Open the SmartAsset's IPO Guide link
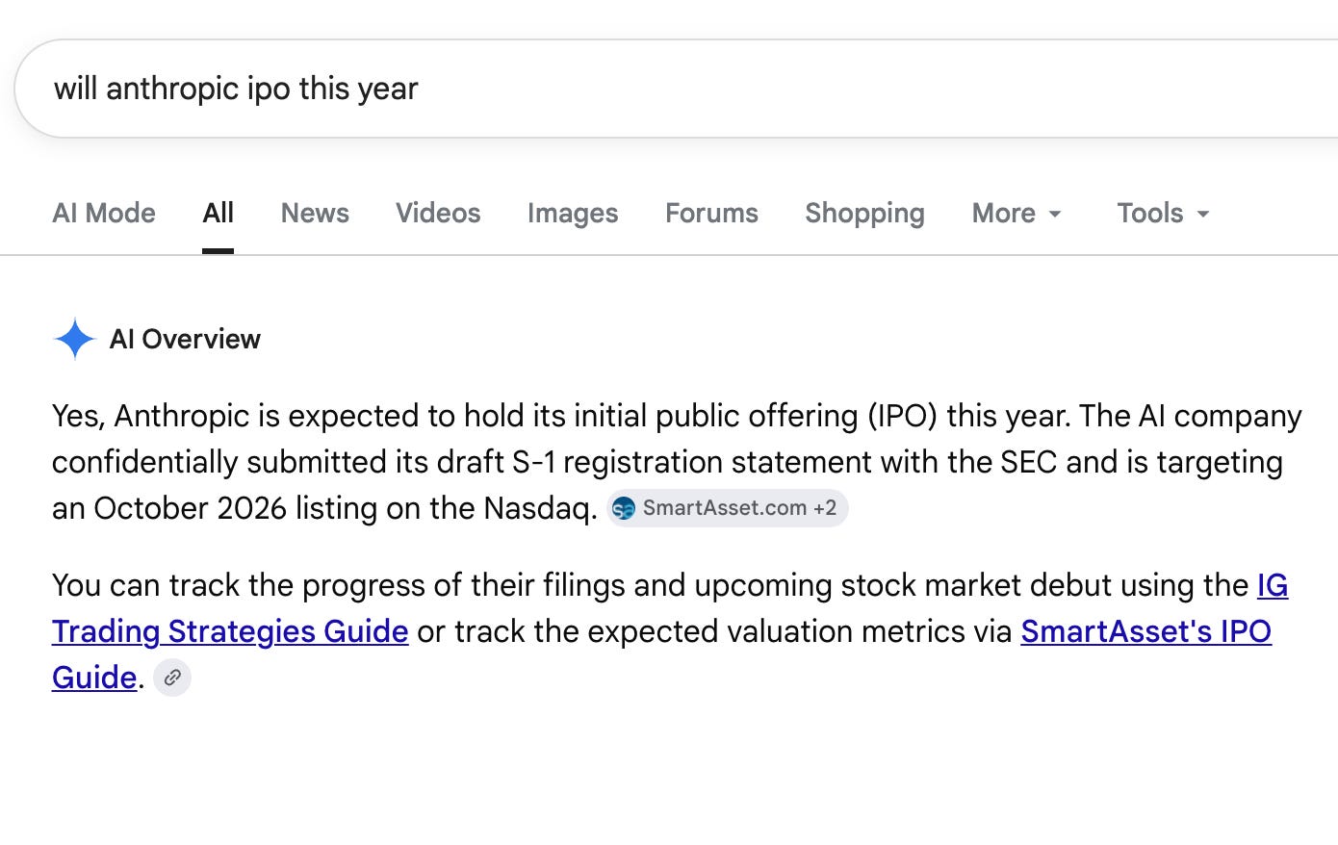 click(x=1145, y=631)
